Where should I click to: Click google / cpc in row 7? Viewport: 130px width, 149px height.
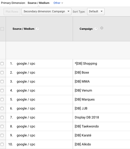(x=26, y=117)
